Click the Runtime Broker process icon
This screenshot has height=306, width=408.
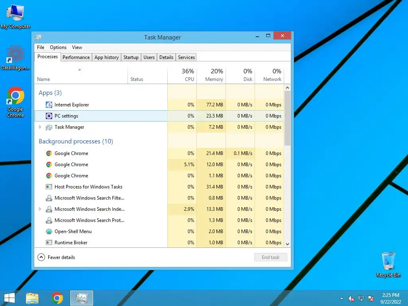(x=49, y=243)
